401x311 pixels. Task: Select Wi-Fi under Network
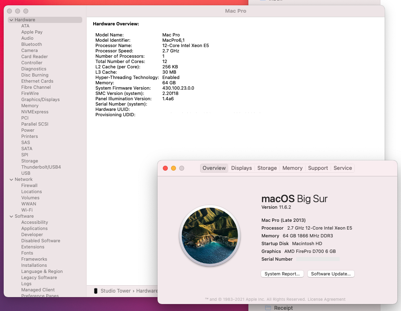27,210
